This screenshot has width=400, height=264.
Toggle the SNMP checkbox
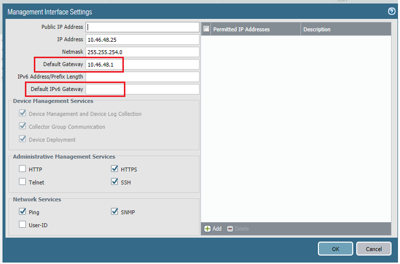[114, 211]
